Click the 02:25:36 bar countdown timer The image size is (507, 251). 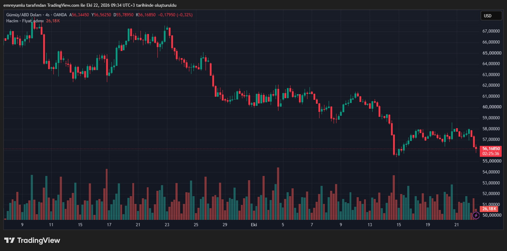coord(491,154)
